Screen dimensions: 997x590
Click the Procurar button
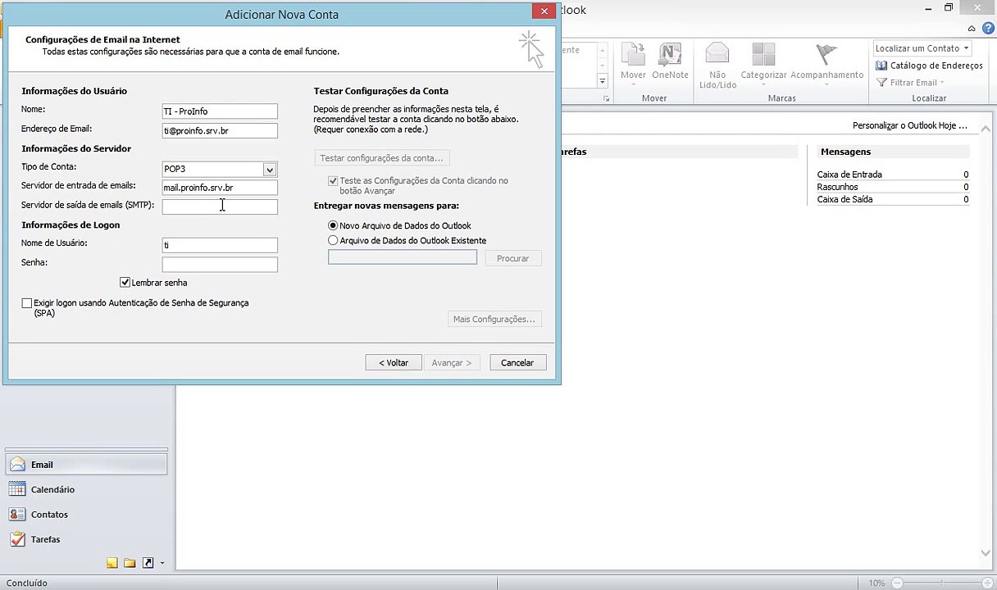coord(512,259)
